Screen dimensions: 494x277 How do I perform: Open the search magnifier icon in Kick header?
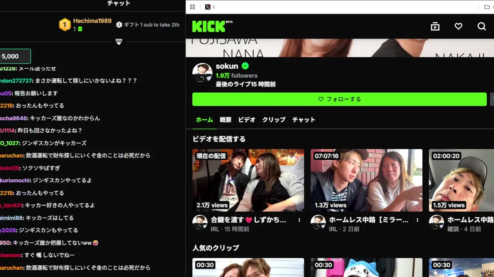(482, 26)
